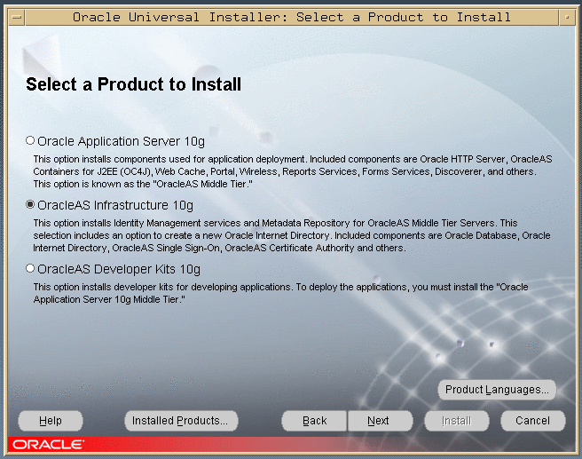Click the title bar's right corner button

click(x=567, y=17)
